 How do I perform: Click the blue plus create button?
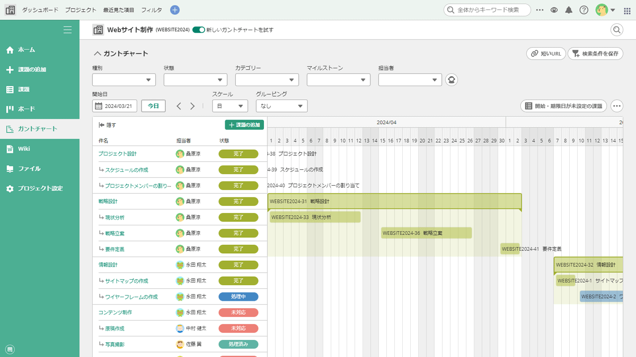tap(175, 10)
